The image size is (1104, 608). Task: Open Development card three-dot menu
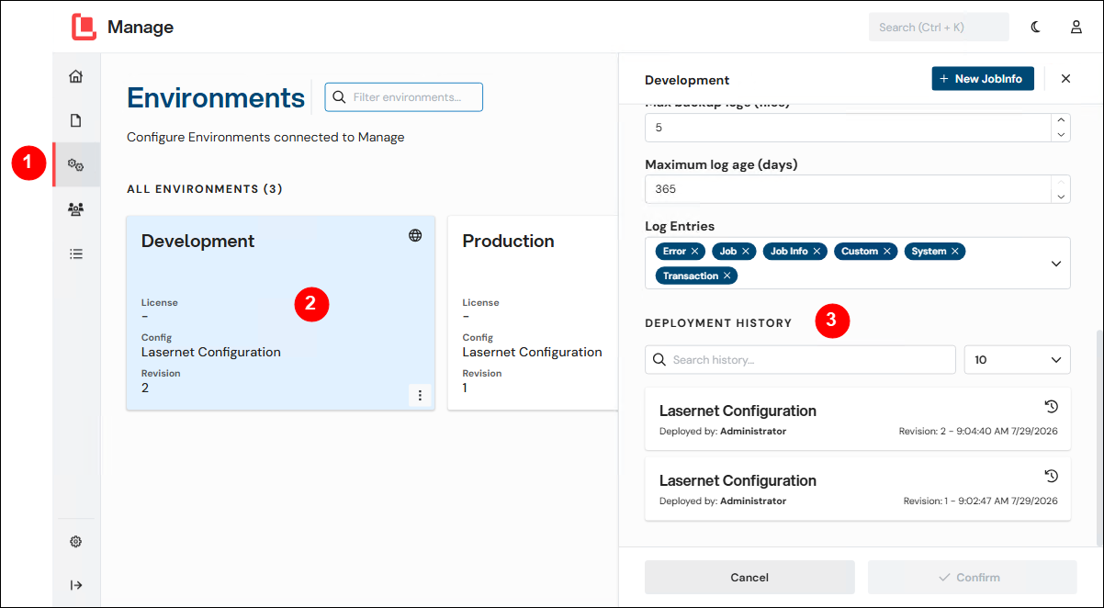[420, 395]
